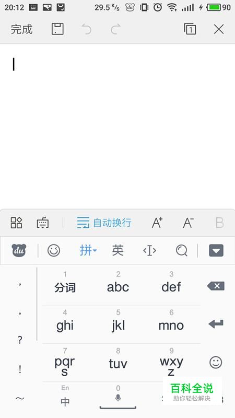Tap inside the empty text editing area
The height and width of the screenshot is (418, 235).
pyautogui.click(x=118, y=126)
